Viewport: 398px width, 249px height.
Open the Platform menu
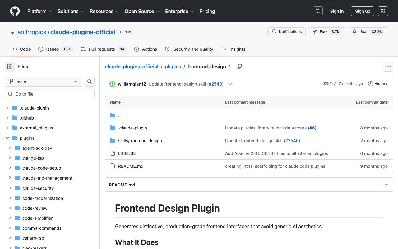point(39,11)
